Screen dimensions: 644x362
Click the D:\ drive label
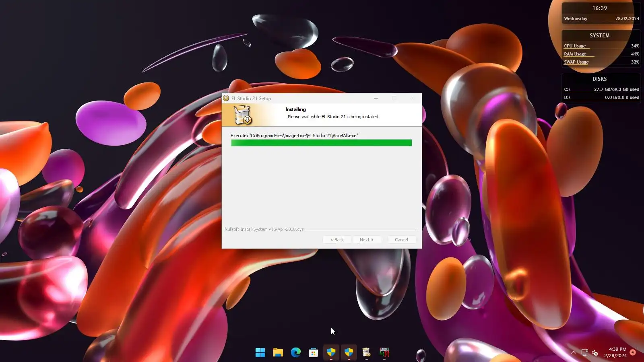click(x=567, y=97)
